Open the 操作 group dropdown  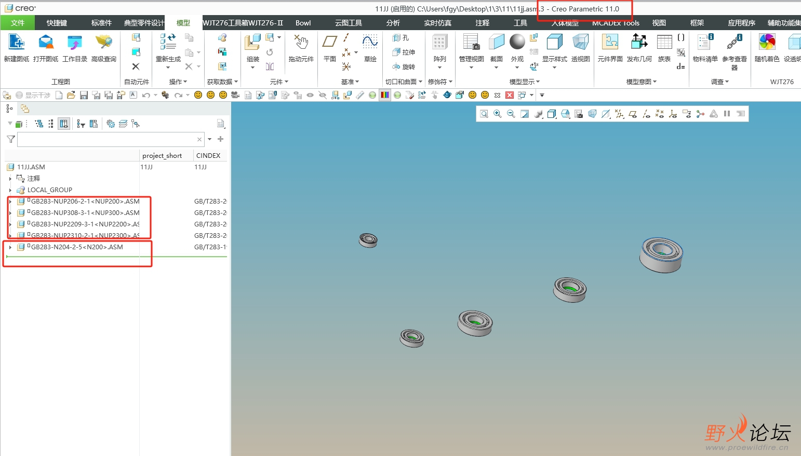[x=178, y=82]
